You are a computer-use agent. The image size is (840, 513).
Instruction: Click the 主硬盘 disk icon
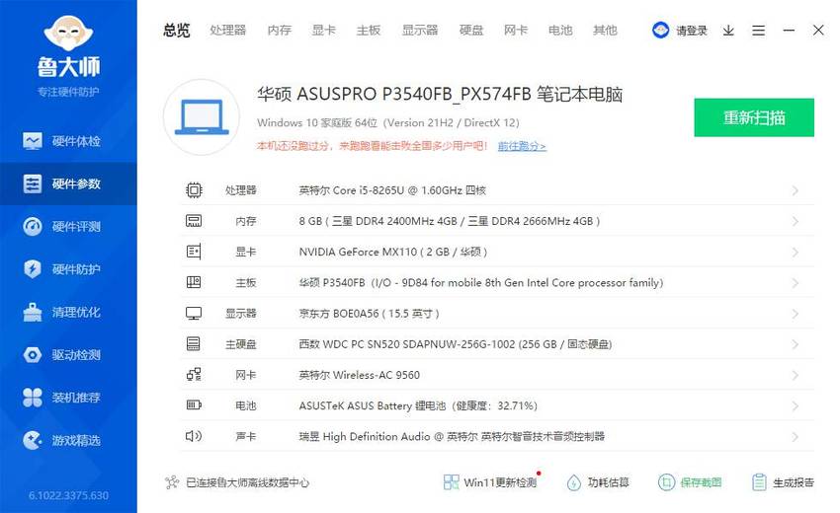(x=194, y=344)
